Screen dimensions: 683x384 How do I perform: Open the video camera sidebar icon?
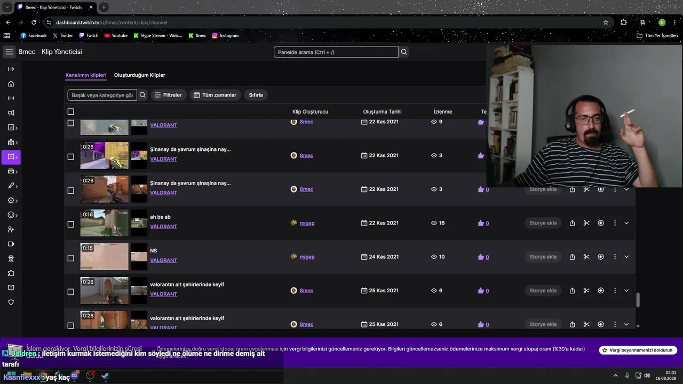coord(11,244)
